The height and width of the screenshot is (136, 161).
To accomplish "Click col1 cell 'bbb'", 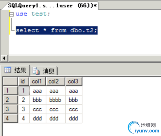I will click(x=38, y=100).
